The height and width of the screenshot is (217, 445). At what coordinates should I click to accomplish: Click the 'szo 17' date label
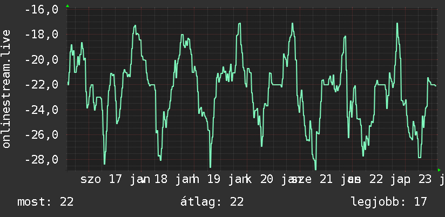click(101, 180)
